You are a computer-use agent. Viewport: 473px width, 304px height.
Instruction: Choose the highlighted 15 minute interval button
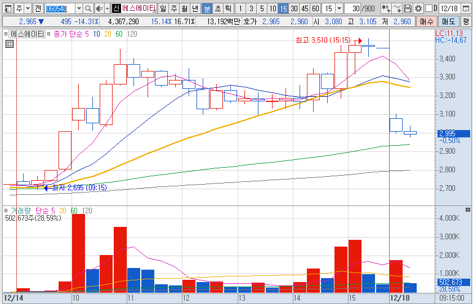(284, 8)
